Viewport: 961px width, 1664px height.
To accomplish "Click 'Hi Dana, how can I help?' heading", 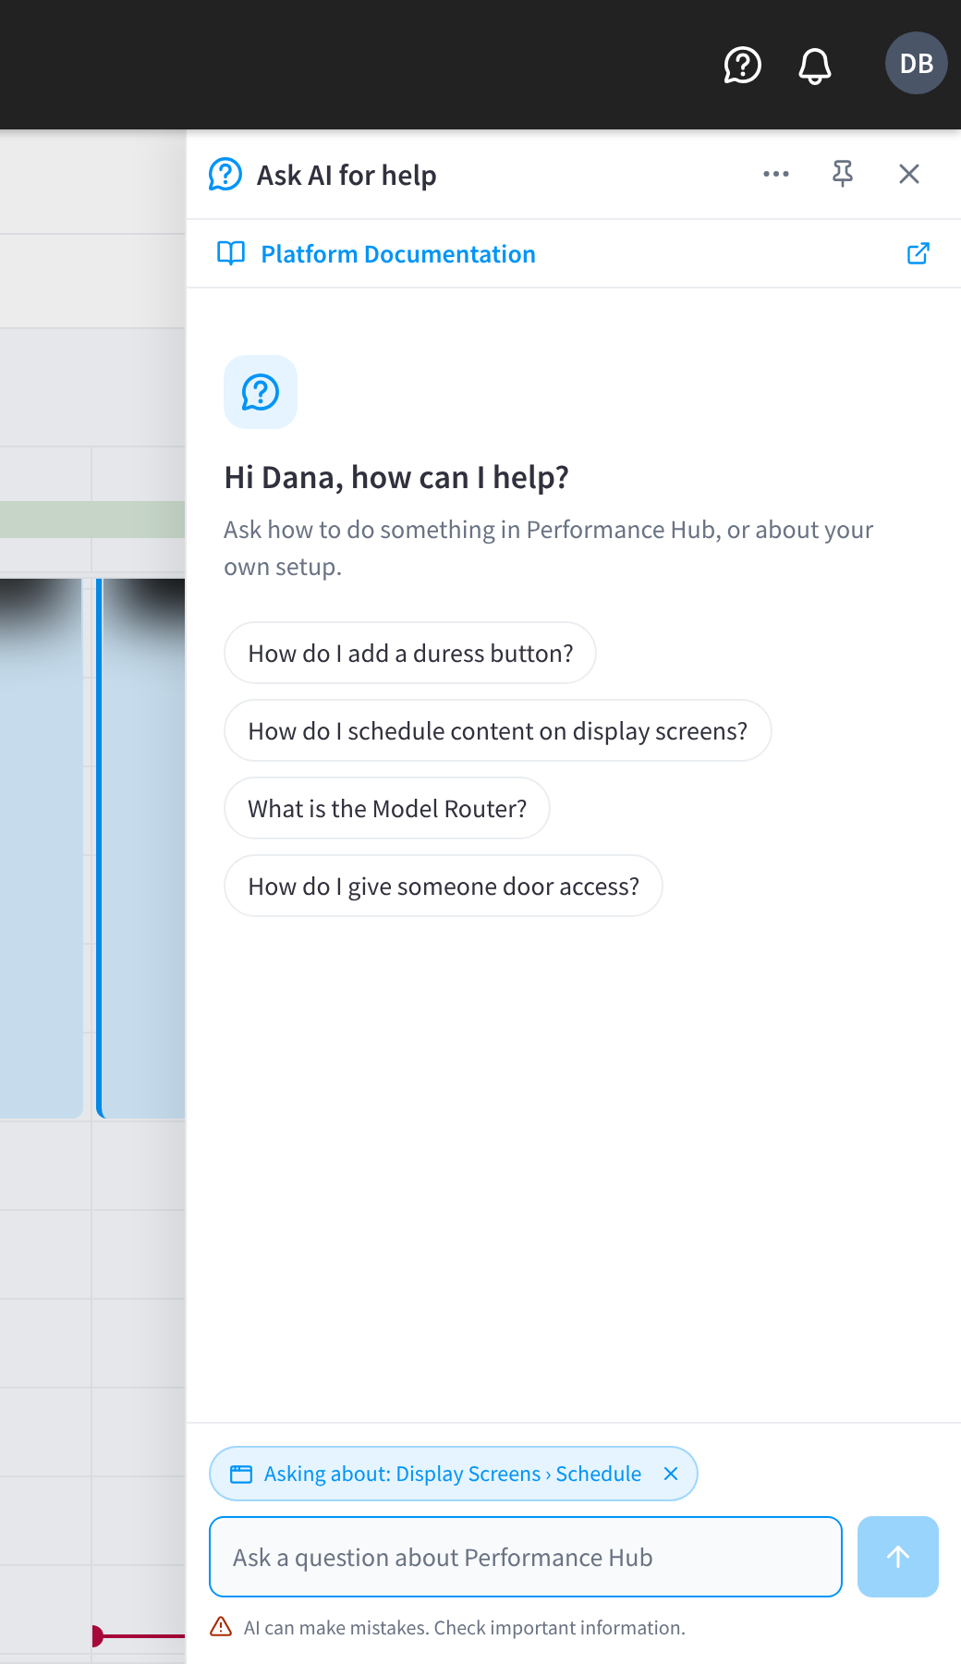I will pos(396,477).
